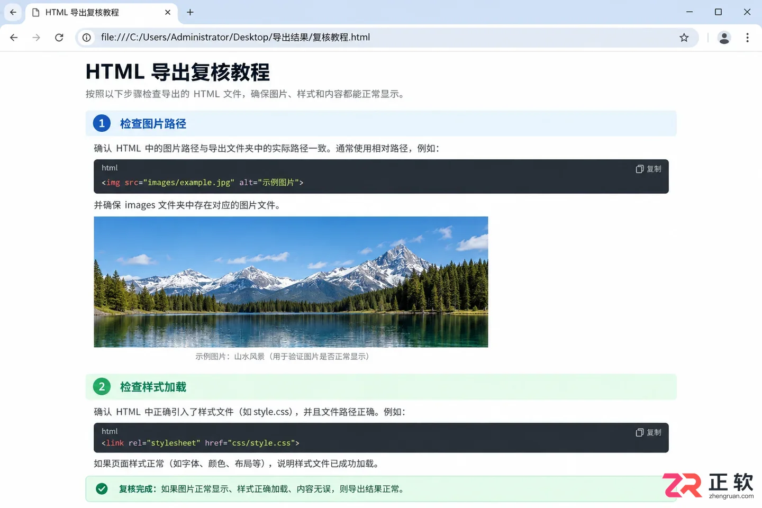762x508 pixels.
Task: Click the subtitle starting 按照以下步骤检查
Action: click(246, 94)
